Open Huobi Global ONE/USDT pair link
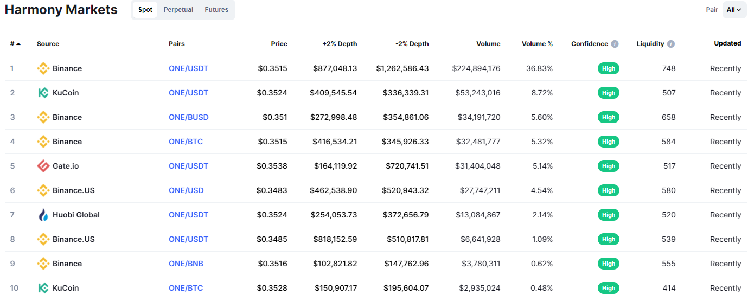748x301 pixels. pos(188,215)
